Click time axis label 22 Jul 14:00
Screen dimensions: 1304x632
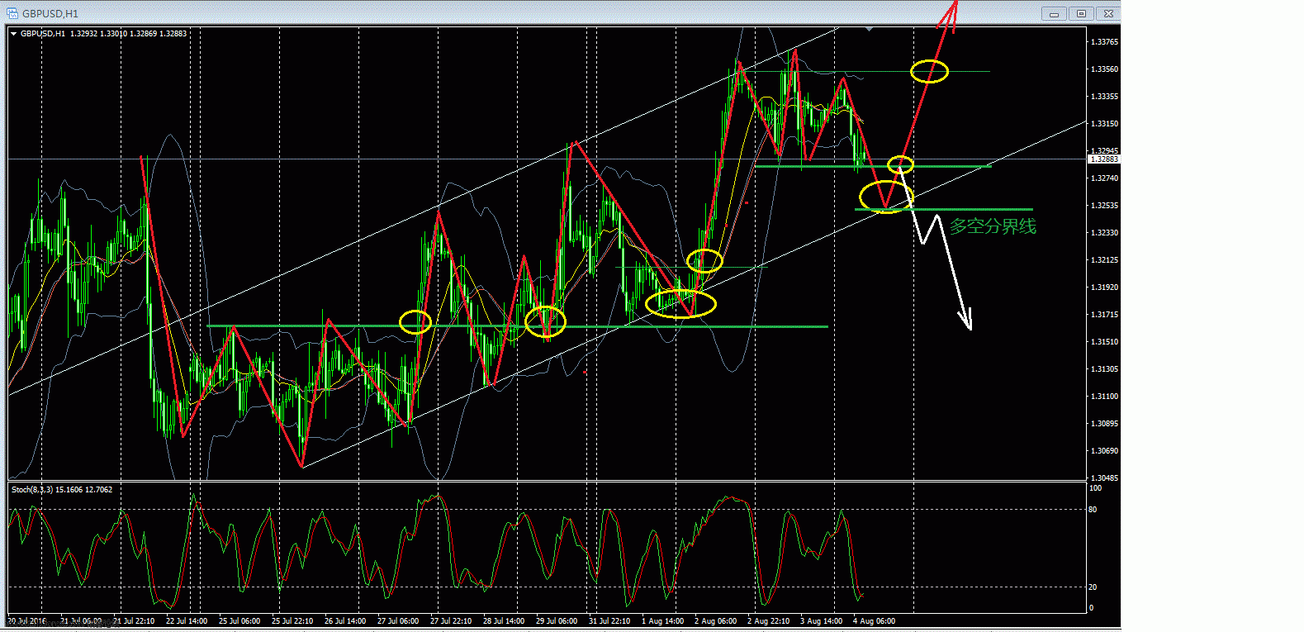187,620
